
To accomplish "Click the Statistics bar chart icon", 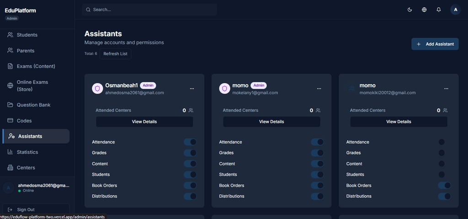I will [x=10, y=152].
